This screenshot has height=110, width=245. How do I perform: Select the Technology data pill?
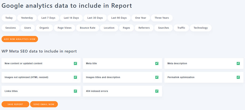(201, 28)
